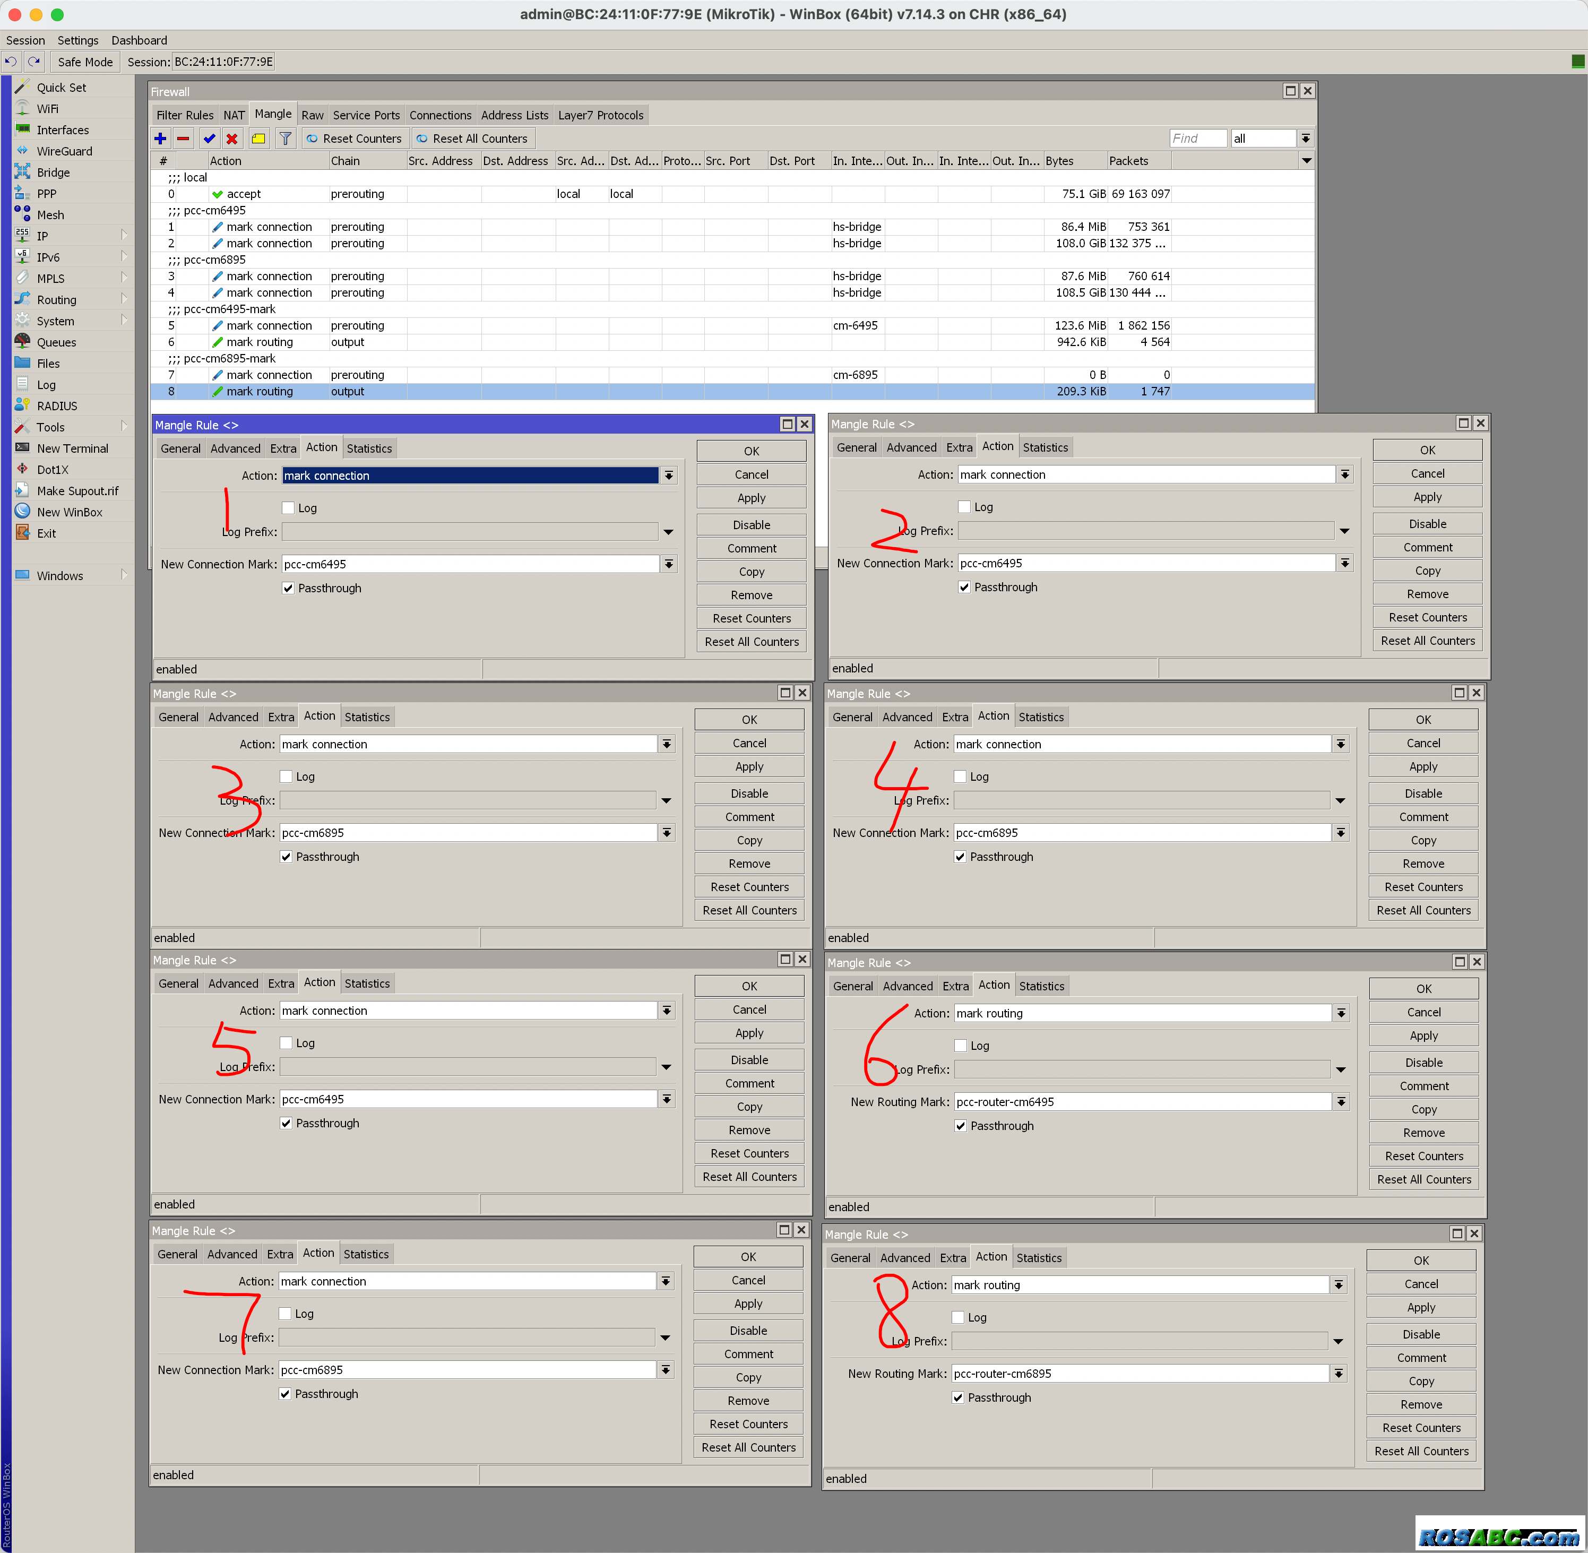Open the Session menu

coord(25,40)
